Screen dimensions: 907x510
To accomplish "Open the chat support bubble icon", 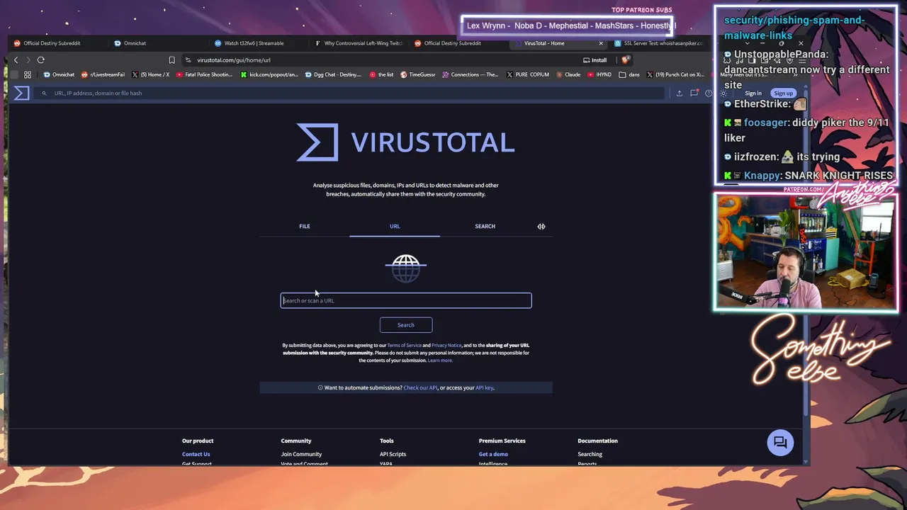I will pyautogui.click(x=780, y=443).
